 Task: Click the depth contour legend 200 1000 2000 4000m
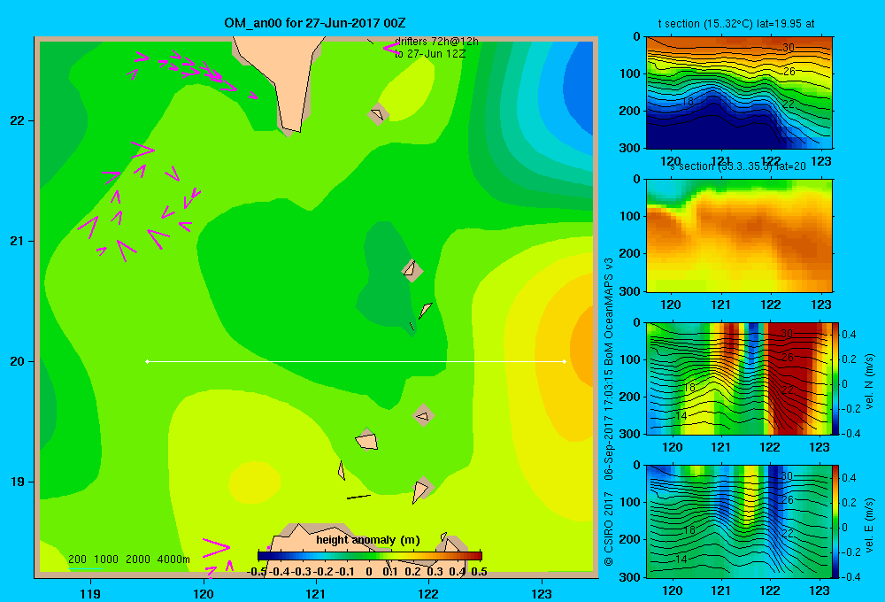pyautogui.click(x=128, y=560)
